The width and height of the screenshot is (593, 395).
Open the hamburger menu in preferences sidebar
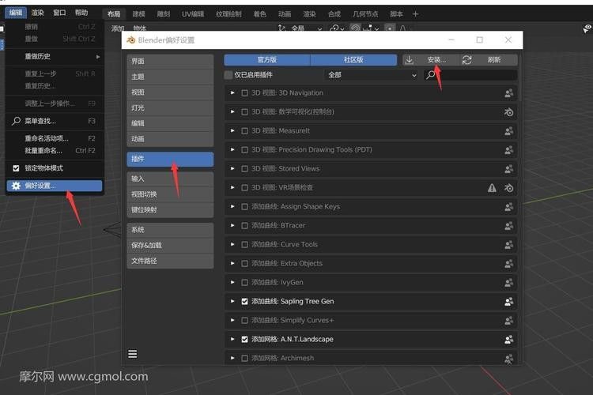(132, 354)
